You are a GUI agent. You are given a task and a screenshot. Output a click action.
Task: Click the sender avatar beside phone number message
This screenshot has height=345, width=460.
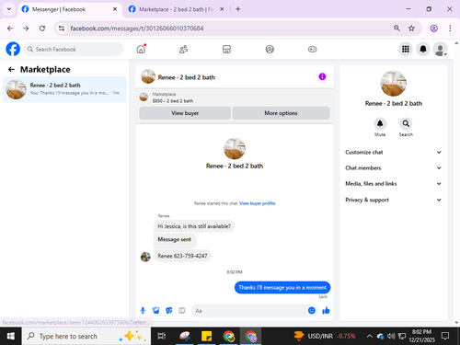[x=145, y=257]
